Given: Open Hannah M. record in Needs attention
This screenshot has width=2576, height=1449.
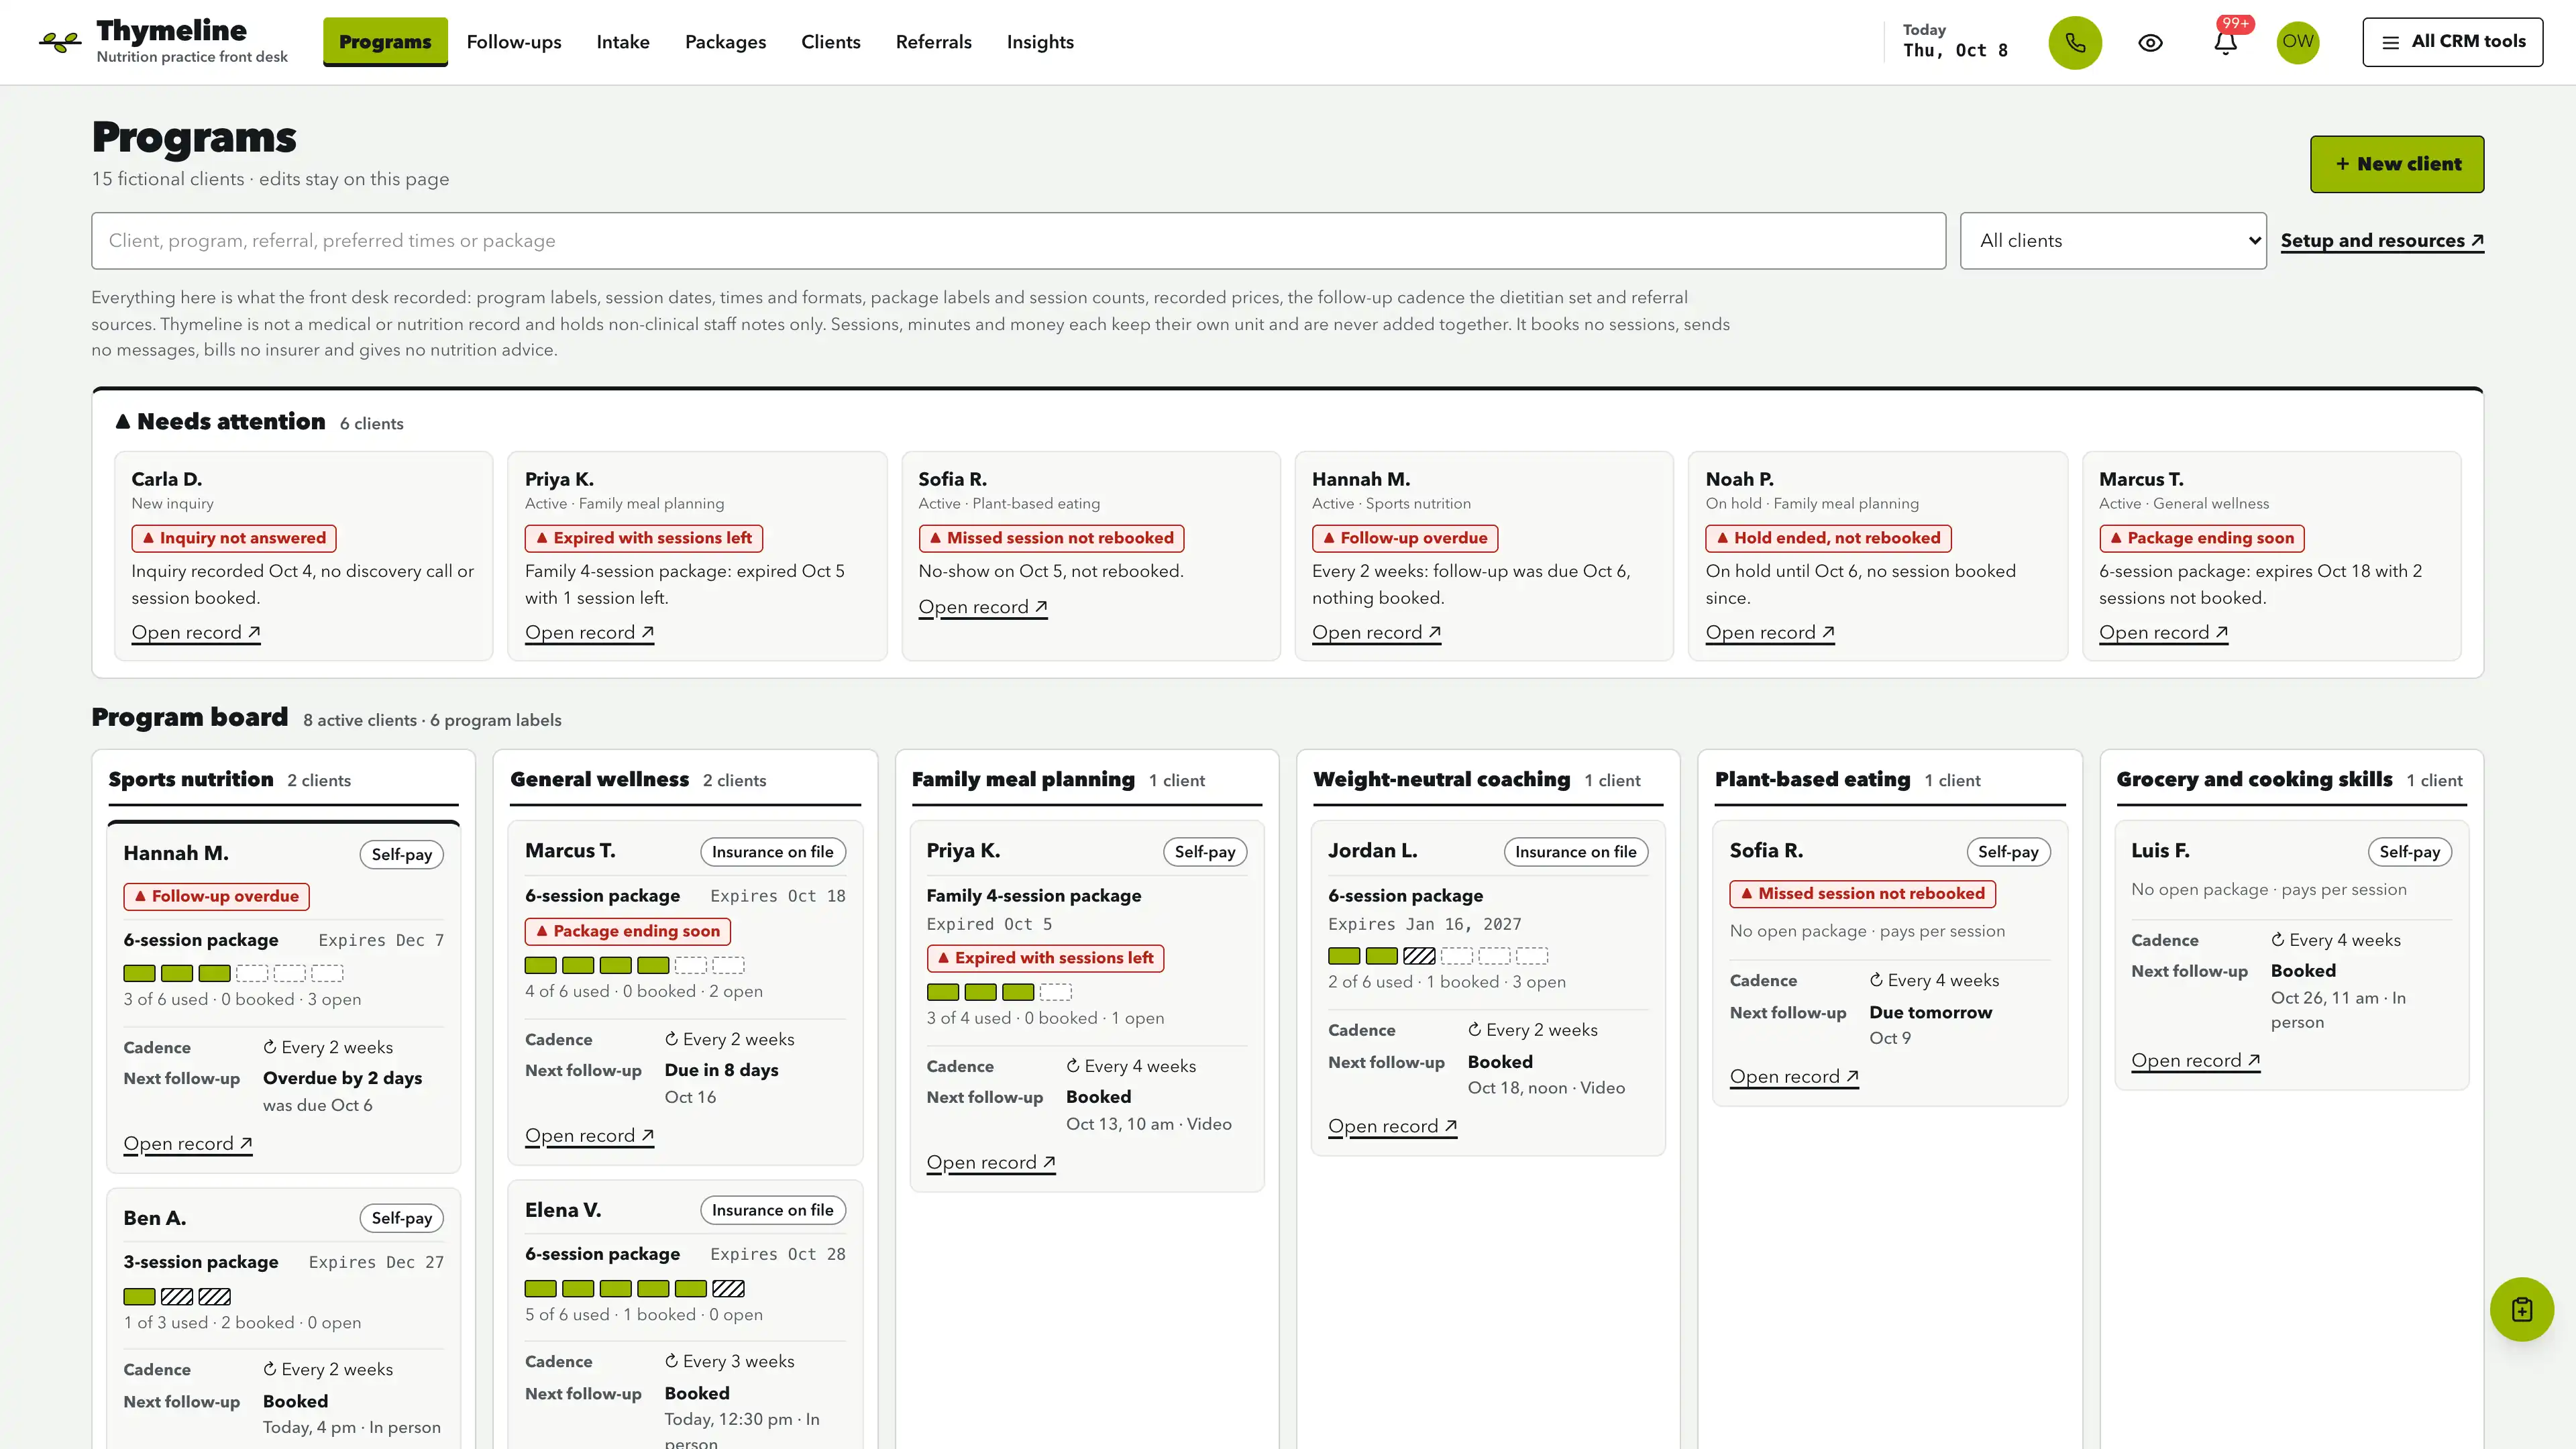Looking at the screenshot, I should tap(1376, 633).
